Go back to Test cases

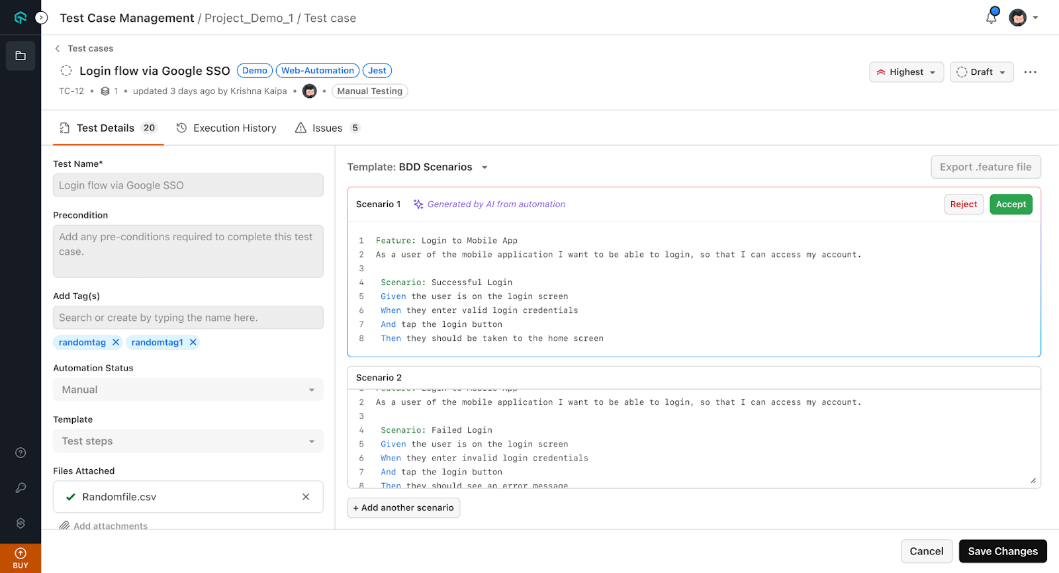(x=84, y=48)
